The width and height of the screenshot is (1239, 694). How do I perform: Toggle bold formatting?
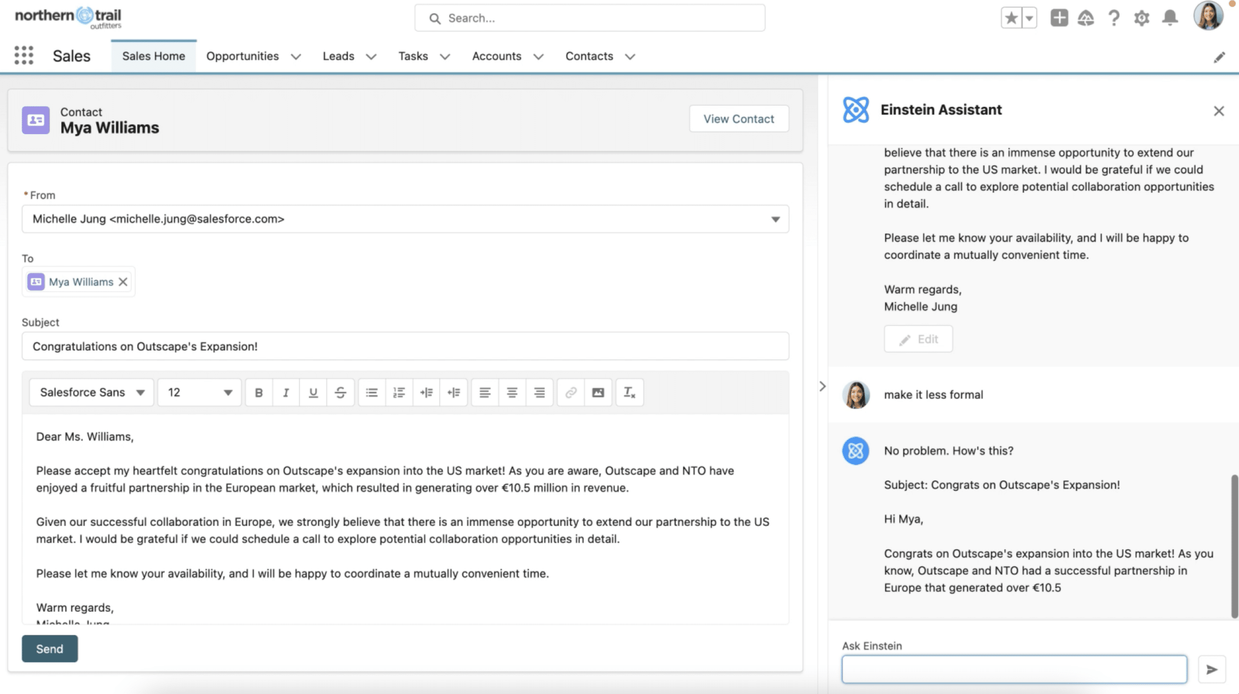tap(259, 392)
